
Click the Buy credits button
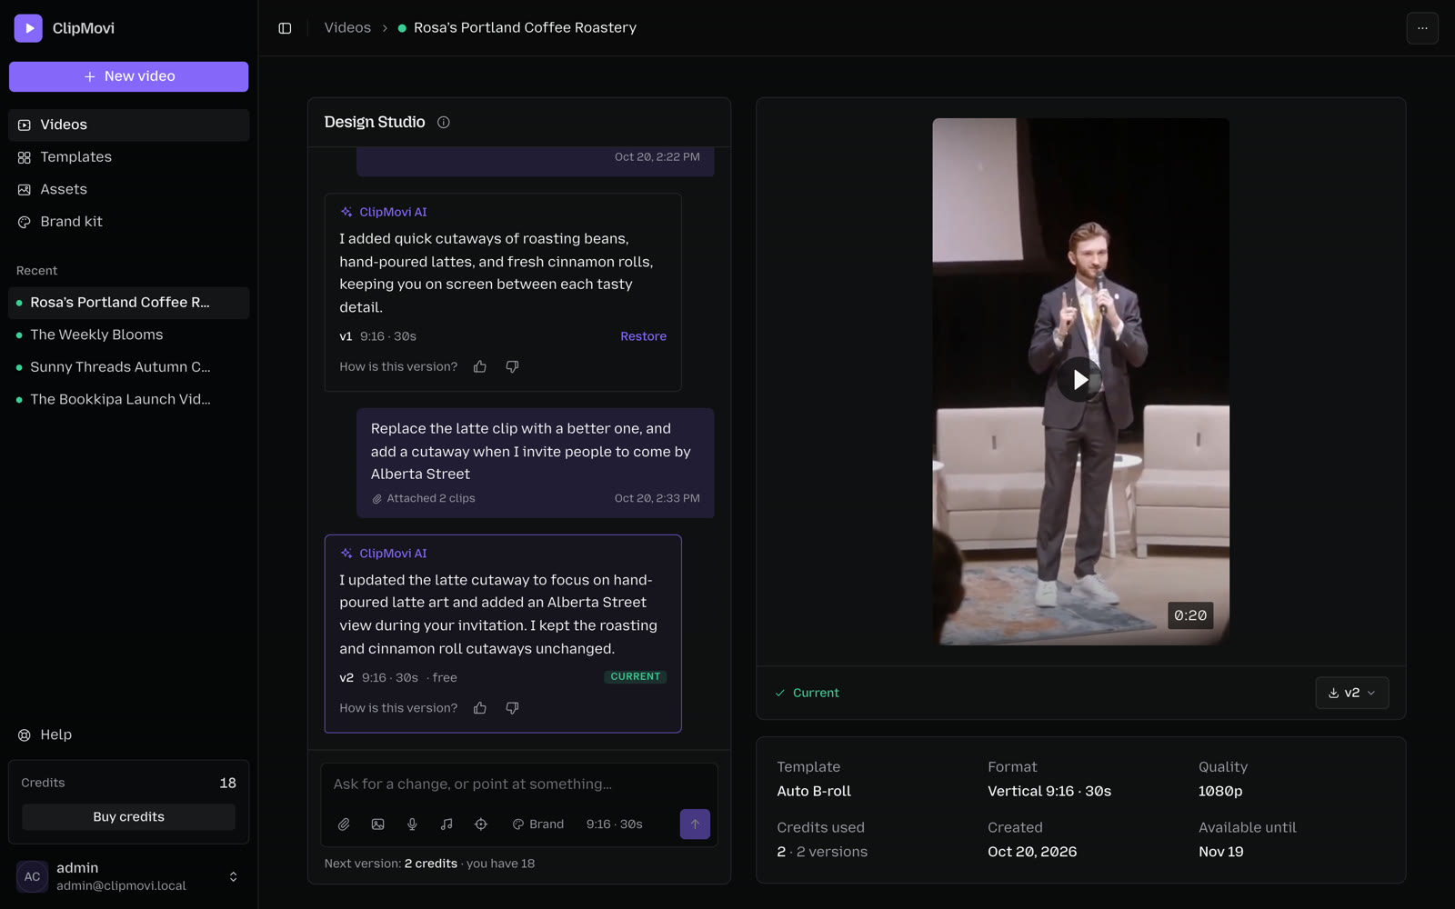(x=128, y=817)
